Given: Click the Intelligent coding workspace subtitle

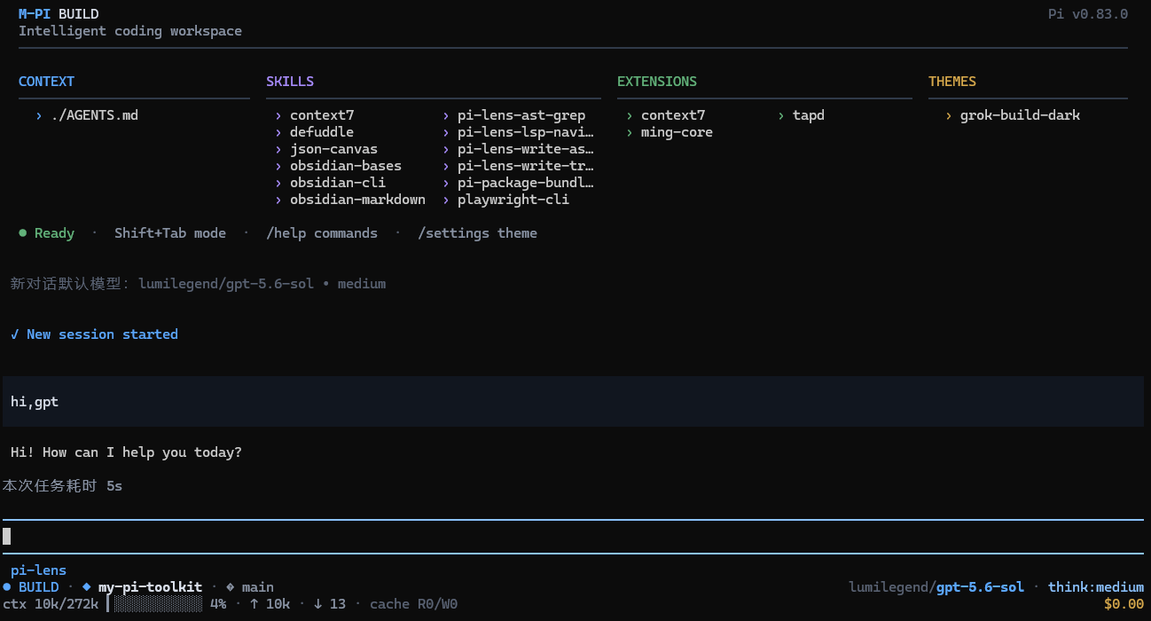Looking at the screenshot, I should click(130, 31).
